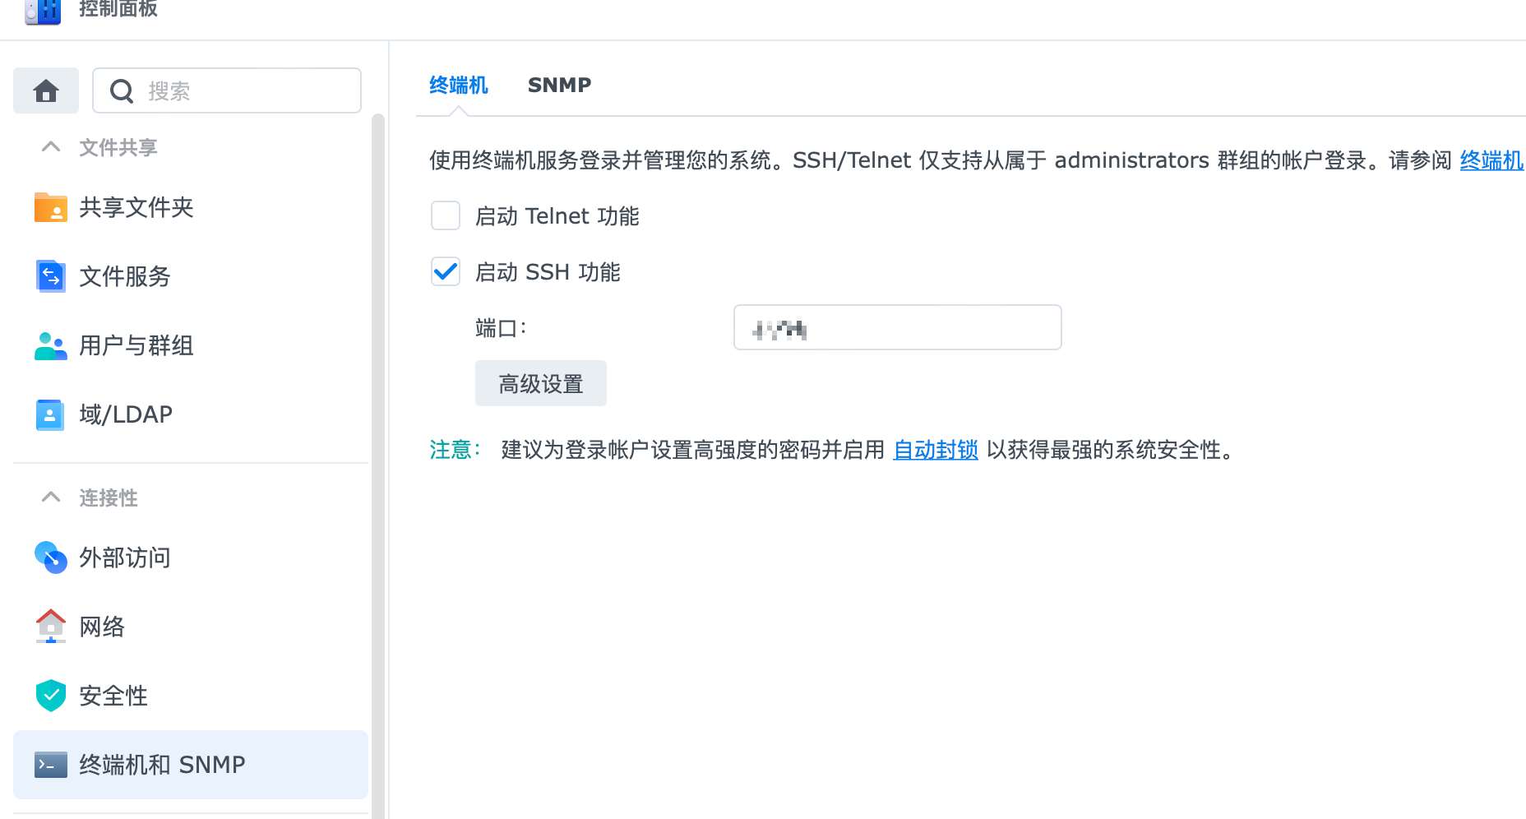Image resolution: width=1526 pixels, height=819 pixels.
Task: Click the 启动 SSH 功能 label text
Action: click(x=548, y=272)
